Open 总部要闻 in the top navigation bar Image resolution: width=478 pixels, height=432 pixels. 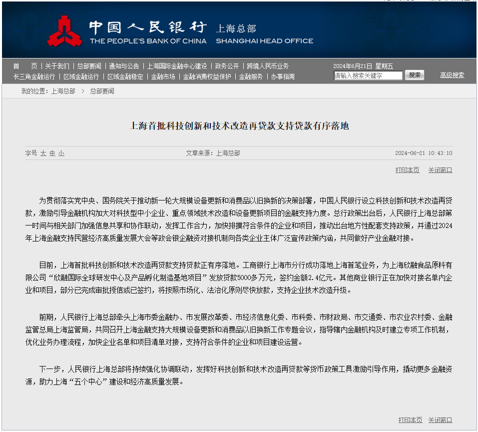pos(89,66)
